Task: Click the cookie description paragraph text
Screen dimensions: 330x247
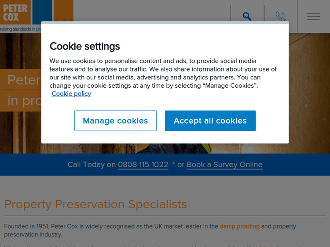Action: point(163,73)
